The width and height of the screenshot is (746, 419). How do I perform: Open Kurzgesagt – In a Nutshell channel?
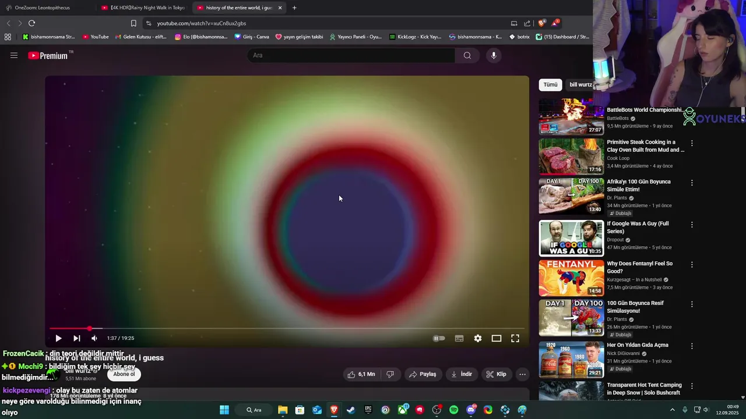point(634,279)
